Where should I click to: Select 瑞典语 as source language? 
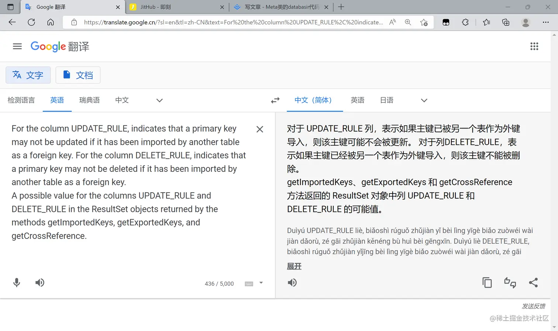point(89,100)
